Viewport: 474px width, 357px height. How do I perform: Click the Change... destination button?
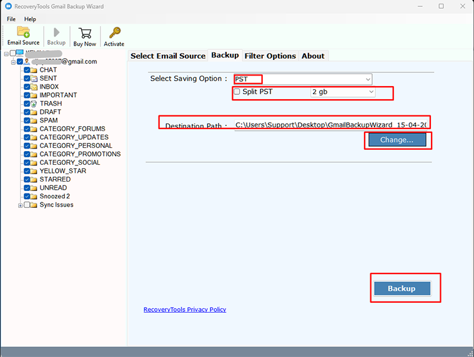397,140
